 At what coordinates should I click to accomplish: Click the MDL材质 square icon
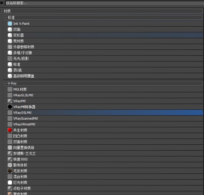pyautogui.click(x=10, y=89)
